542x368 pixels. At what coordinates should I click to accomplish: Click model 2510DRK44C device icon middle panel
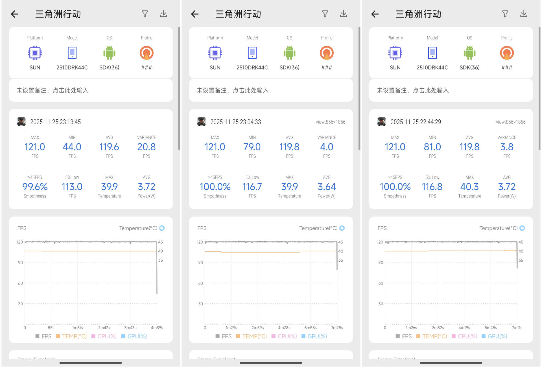(252, 53)
